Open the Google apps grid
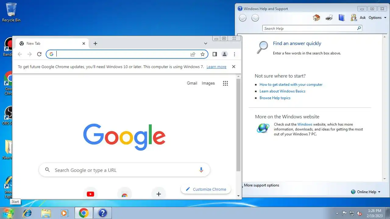 225,83
